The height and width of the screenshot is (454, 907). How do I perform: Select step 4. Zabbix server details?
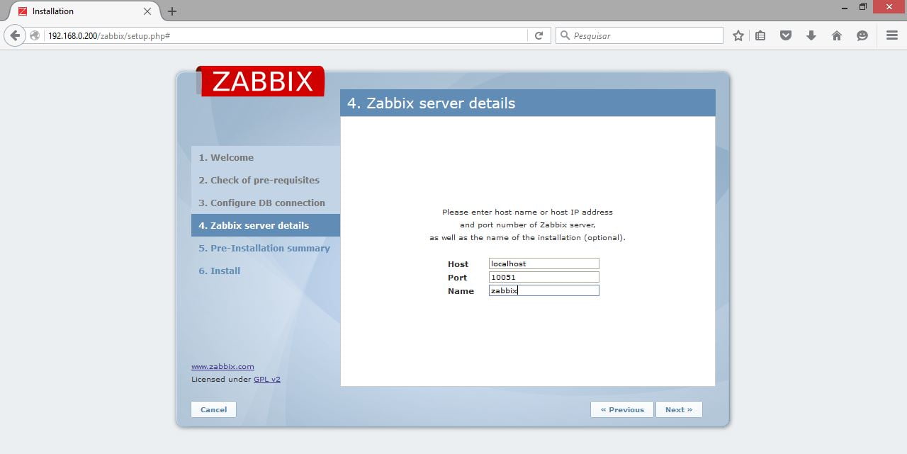pos(266,225)
